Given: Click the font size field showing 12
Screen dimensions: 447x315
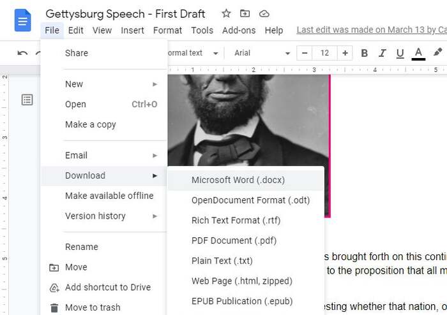Looking at the screenshot, I should [324, 53].
